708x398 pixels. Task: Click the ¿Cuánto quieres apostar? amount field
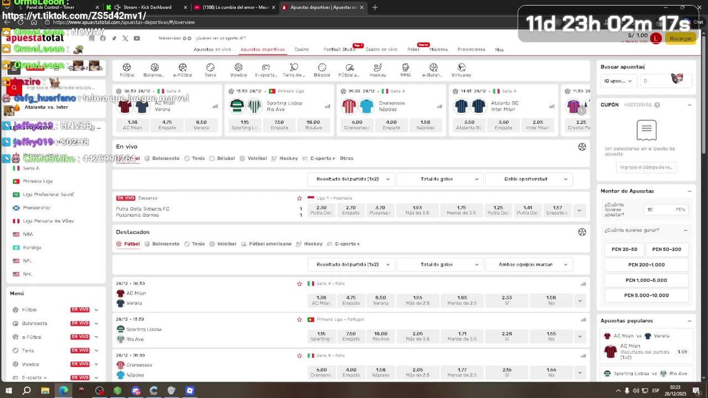pyautogui.click(x=667, y=210)
